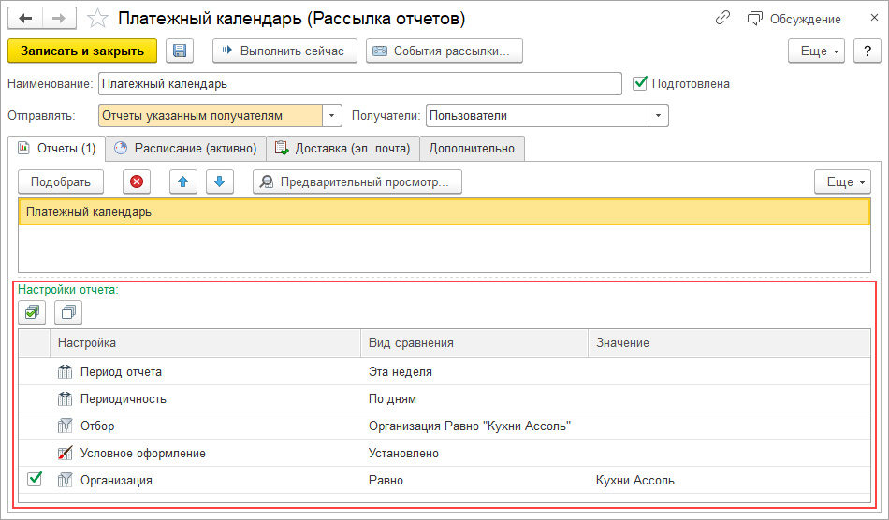The width and height of the screenshot is (889, 520).
Task: Check all report settings icon
Action: point(33,312)
